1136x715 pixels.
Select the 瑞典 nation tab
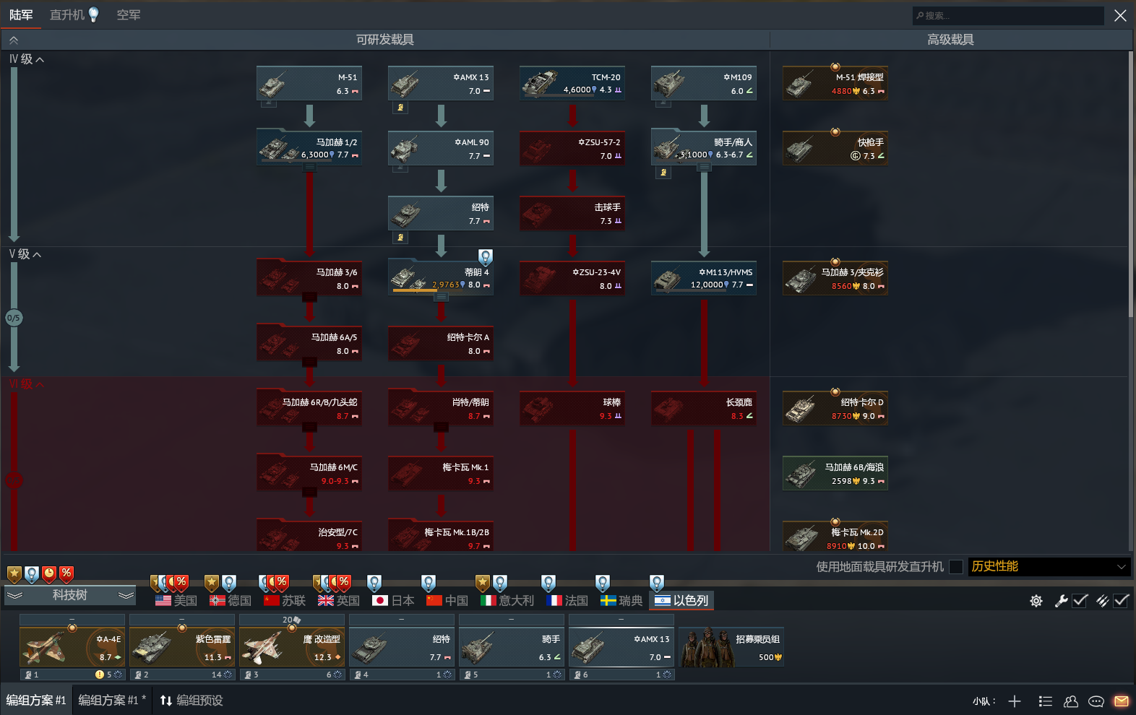click(621, 600)
